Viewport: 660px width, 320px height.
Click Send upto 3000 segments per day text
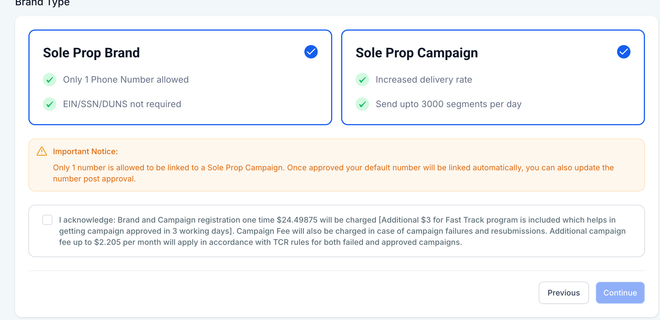tap(448, 104)
